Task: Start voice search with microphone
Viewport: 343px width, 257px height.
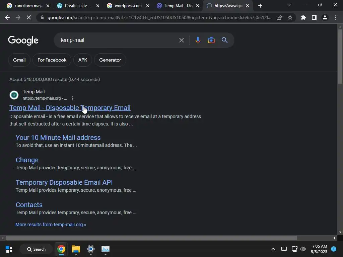Action: coord(198,40)
